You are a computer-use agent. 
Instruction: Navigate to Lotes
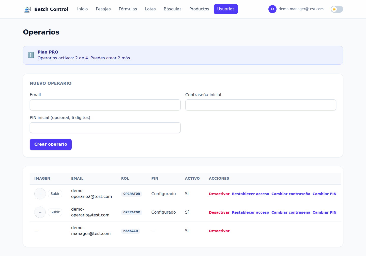150,9
